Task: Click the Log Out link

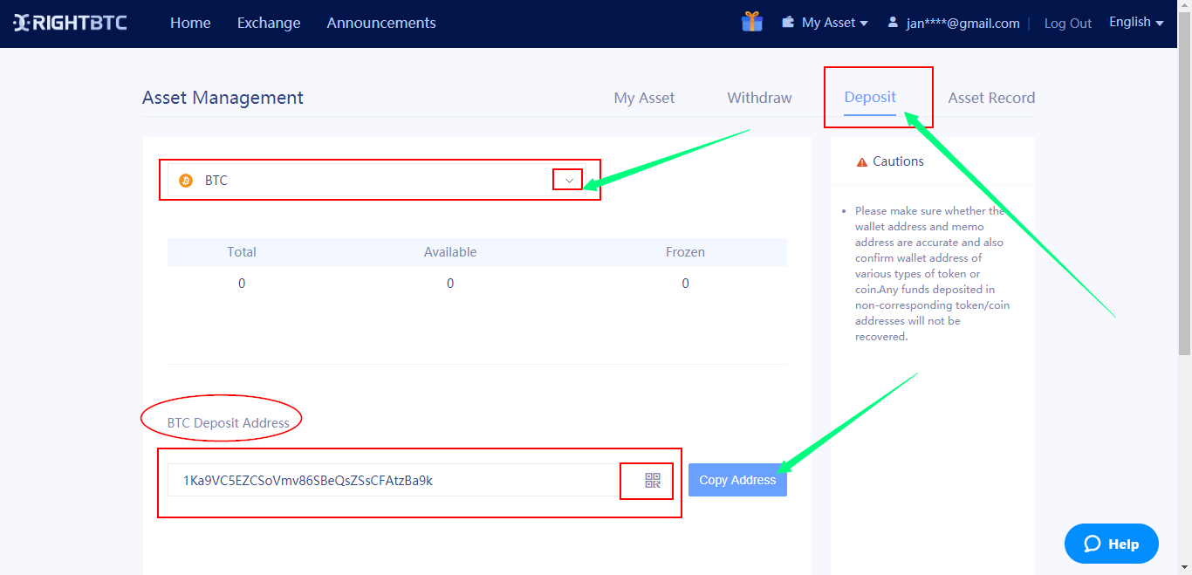Action: click(1068, 24)
